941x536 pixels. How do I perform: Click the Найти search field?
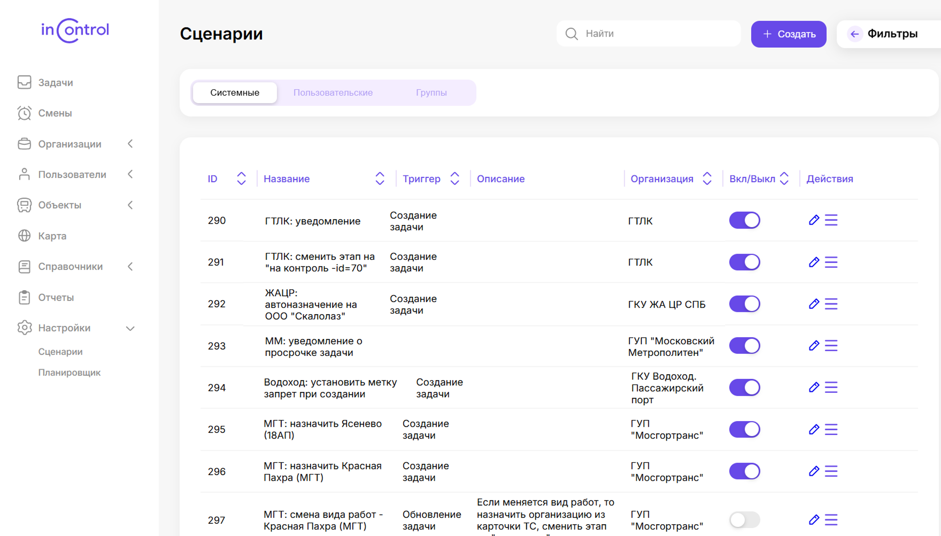coord(649,33)
